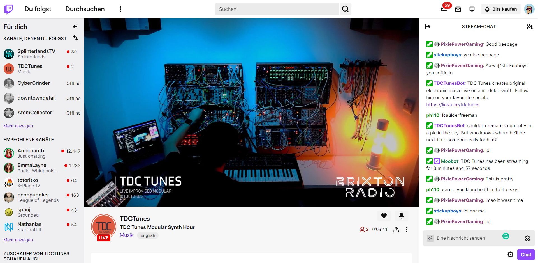Image resolution: width=538 pixels, height=263 pixels.
Task: Open downtowndetail channel avatar
Action: 9,98
